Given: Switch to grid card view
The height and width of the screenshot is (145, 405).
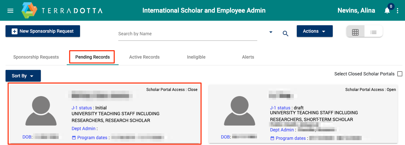Looking at the screenshot, I should coord(355,32).
